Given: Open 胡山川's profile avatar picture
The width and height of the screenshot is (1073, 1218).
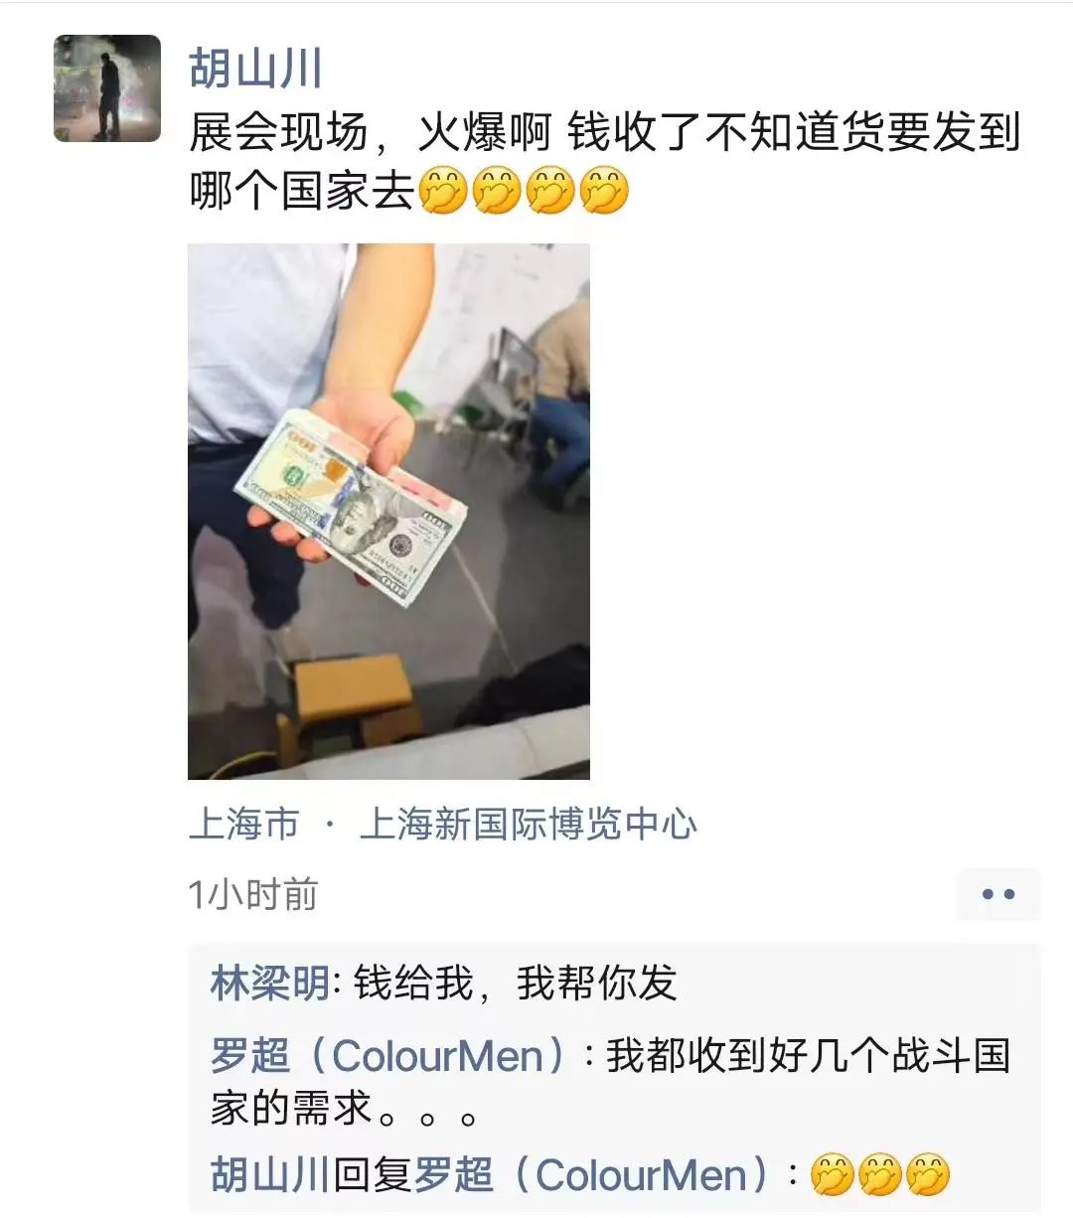Looking at the screenshot, I should [107, 88].
